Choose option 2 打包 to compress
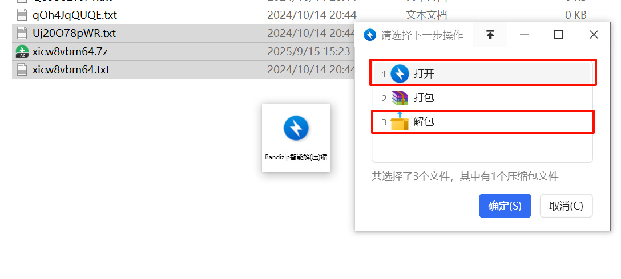 click(x=482, y=97)
